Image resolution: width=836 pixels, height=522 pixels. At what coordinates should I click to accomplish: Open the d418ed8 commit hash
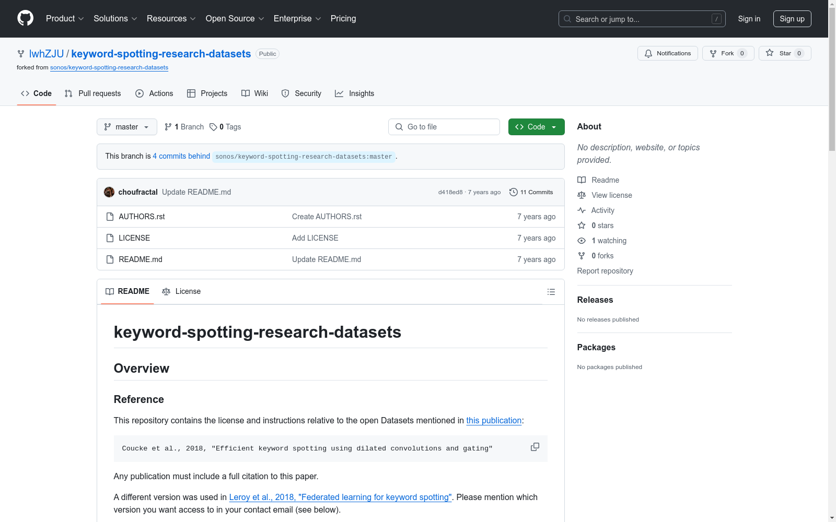point(450,192)
